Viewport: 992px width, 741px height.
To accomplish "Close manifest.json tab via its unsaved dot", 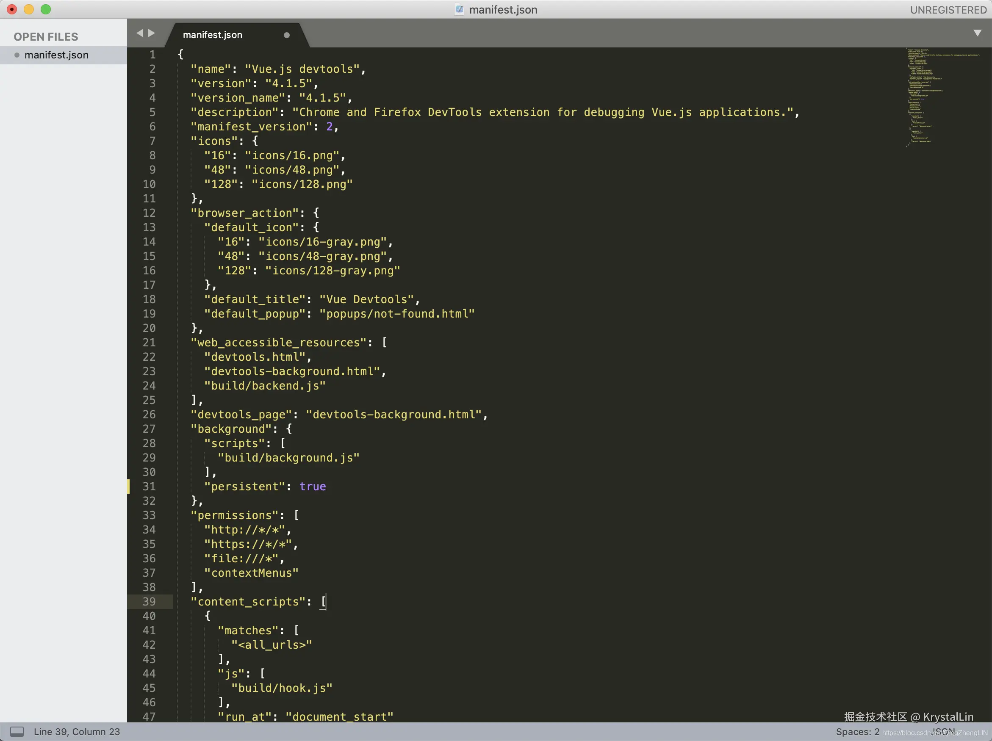I will coord(287,35).
